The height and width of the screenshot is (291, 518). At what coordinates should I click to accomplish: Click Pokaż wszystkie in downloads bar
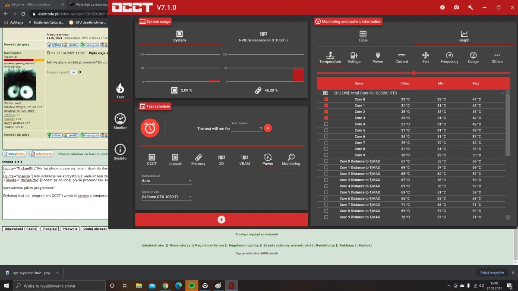click(x=492, y=272)
